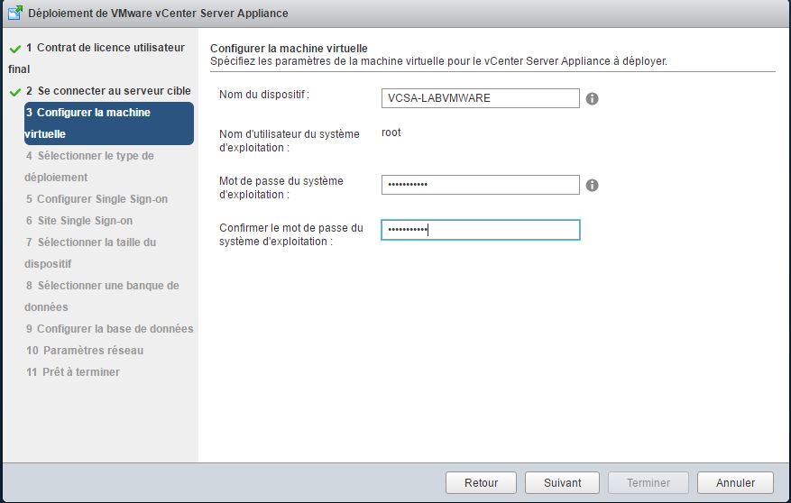Screen dimensions: 791x503
Task: Click 'Déploiement de VMware vCenter Server Appliance' title
Action: pyautogui.click(x=158, y=14)
